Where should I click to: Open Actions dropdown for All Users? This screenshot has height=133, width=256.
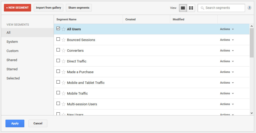[227, 29]
